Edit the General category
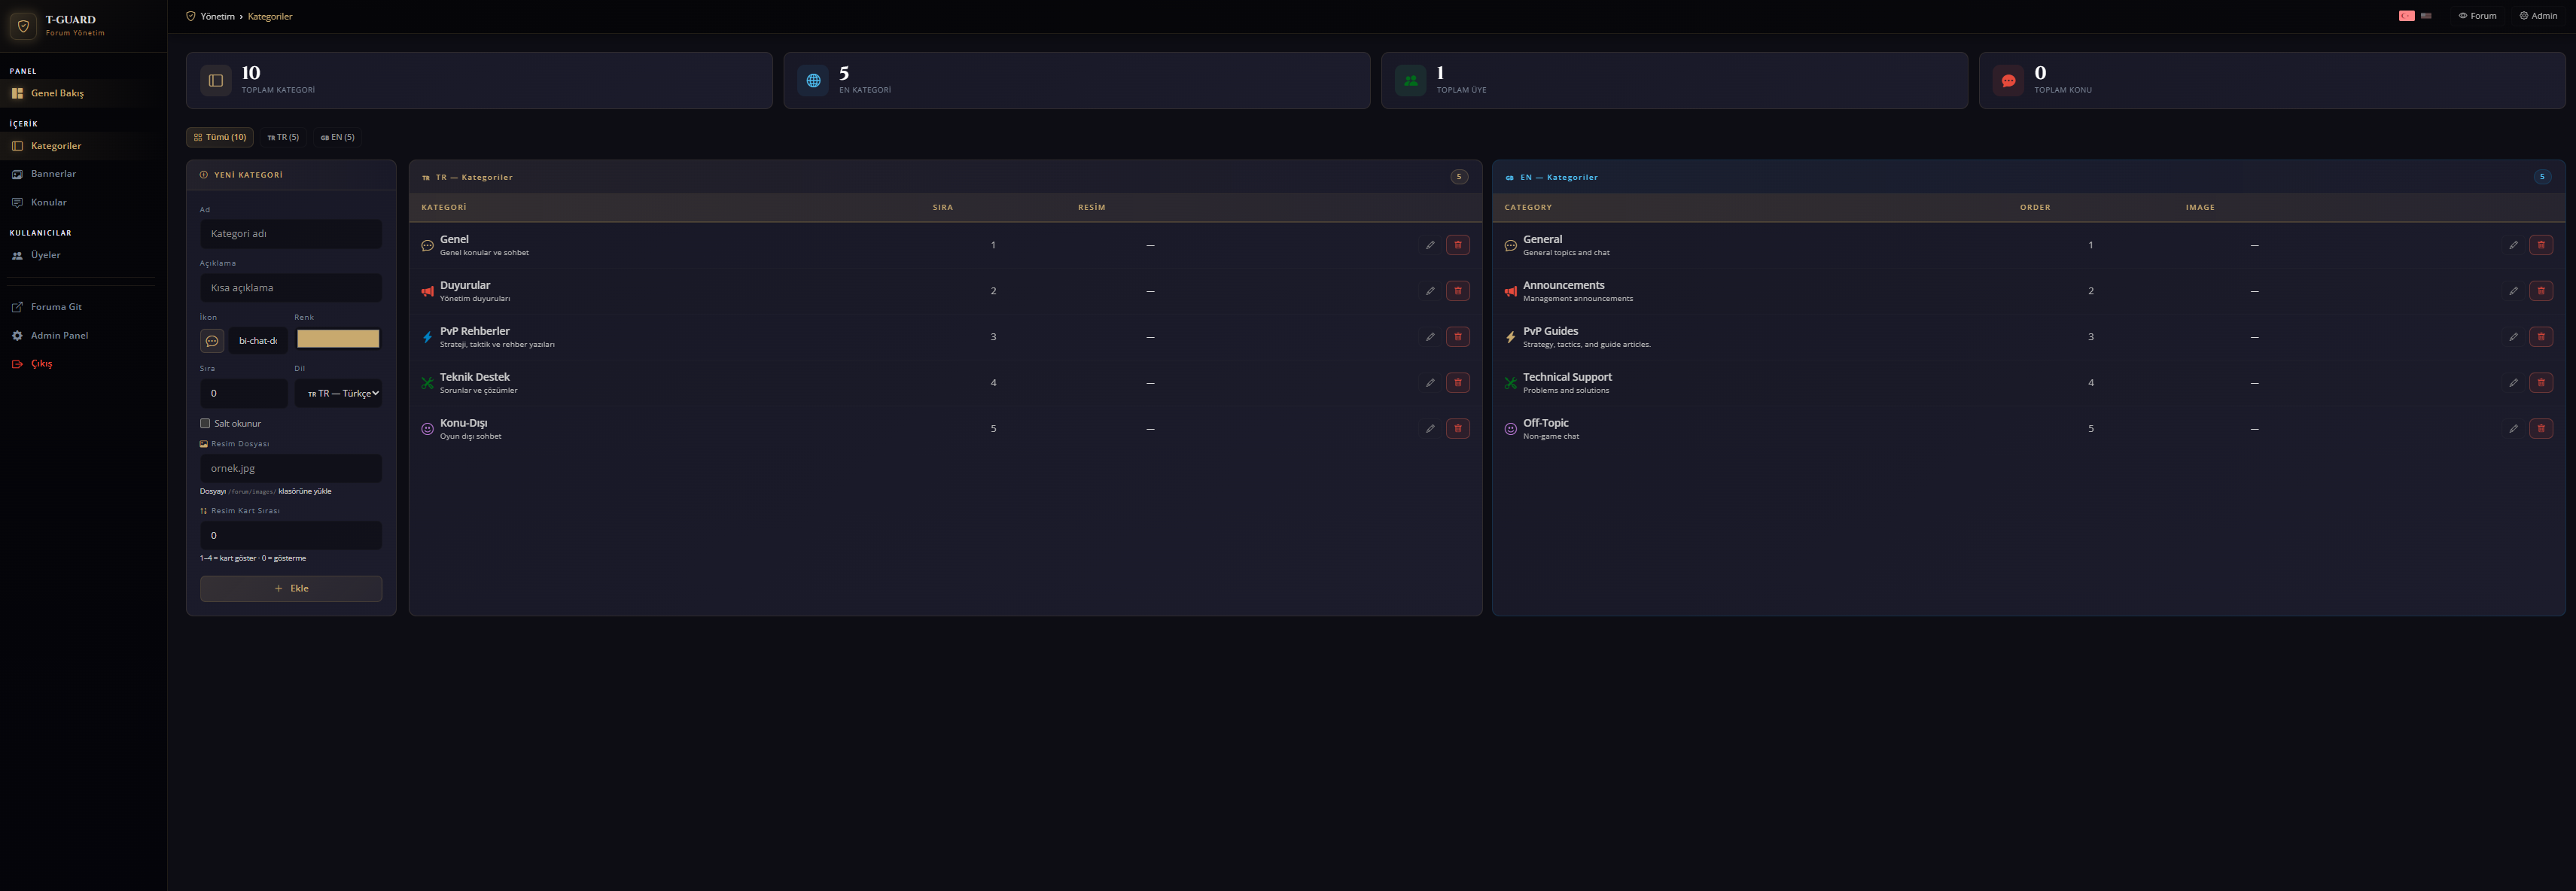The height and width of the screenshot is (891, 2576). click(2513, 245)
